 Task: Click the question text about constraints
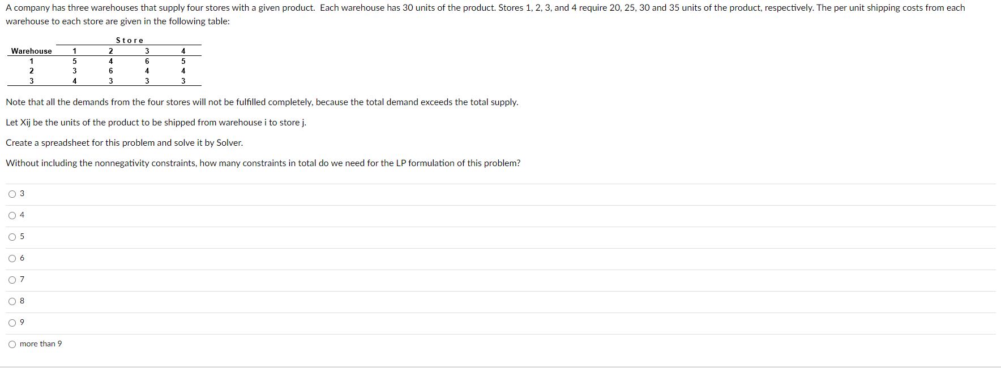point(262,163)
